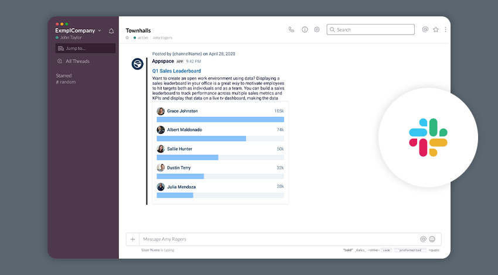Click the Townhalls channel title

pyautogui.click(x=138, y=30)
